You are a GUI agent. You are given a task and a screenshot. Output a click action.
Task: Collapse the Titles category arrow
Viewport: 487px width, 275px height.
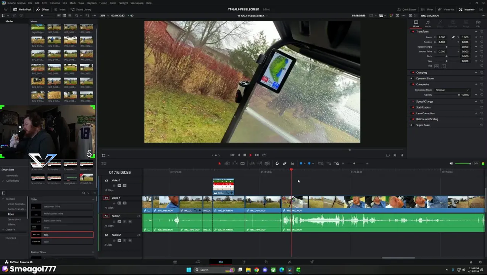pos(92,199)
